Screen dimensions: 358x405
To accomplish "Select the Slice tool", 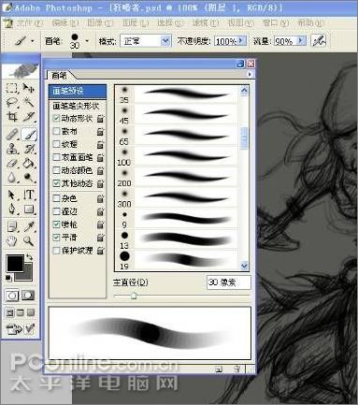I will click(29, 117).
